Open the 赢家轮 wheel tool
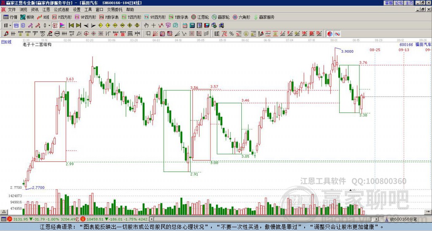The height and width of the screenshot is (231, 432). coord(221,17)
